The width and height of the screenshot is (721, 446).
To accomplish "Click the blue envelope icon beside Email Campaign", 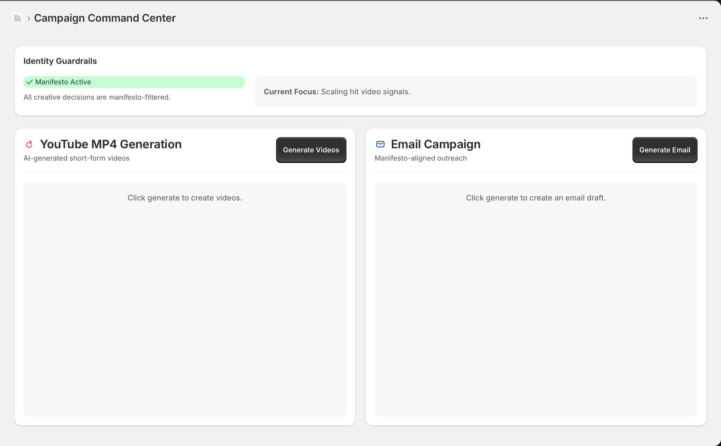I will (x=380, y=144).
